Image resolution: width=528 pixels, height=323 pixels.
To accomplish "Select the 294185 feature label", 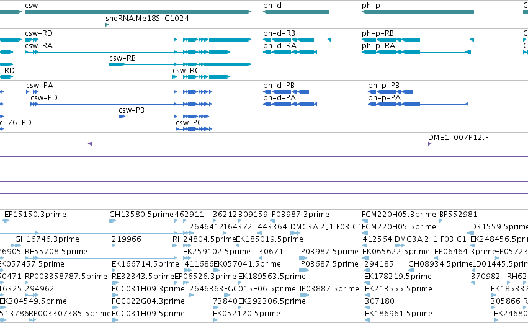I will coord(379,264).
